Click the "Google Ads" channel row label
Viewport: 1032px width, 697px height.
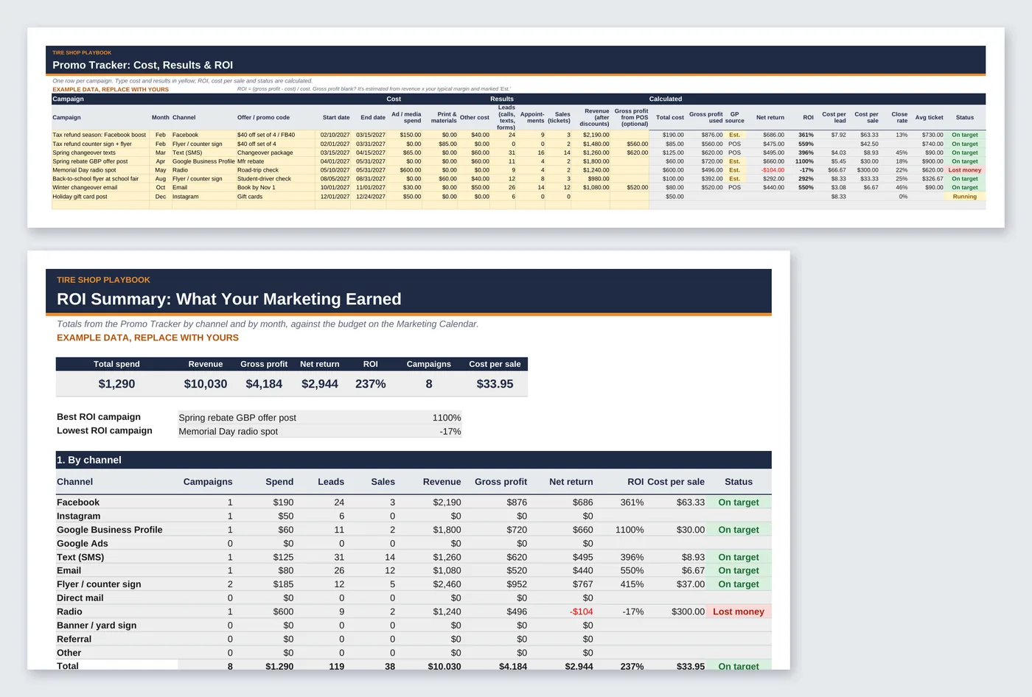point(83,544)
